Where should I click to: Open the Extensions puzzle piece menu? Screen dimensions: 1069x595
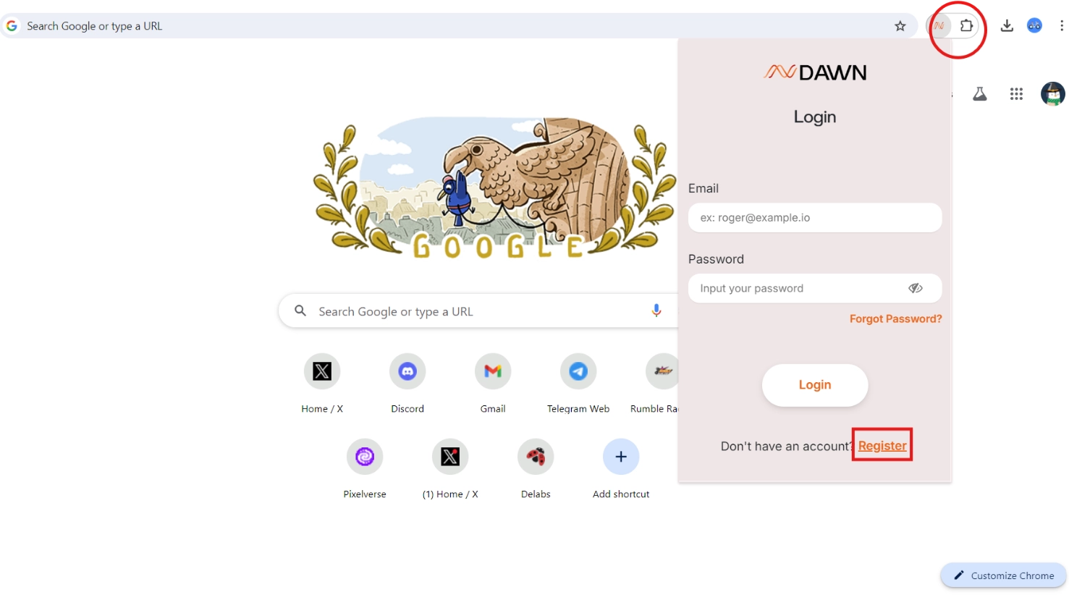coord(966,26)
